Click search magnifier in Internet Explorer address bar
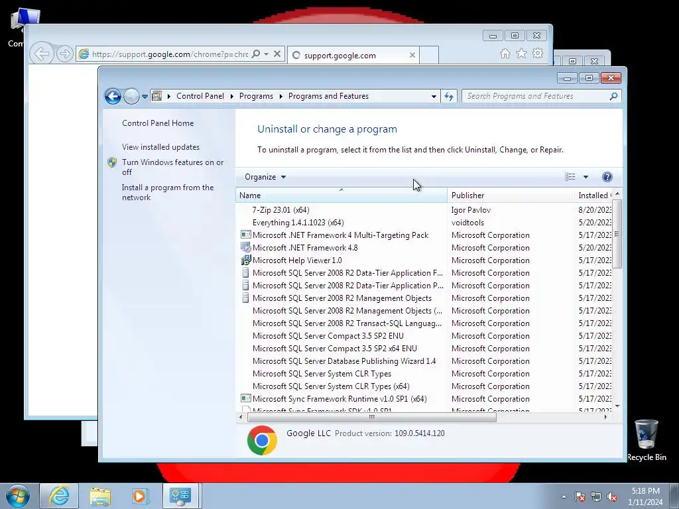Image resolution: width=679 pixels, height=509 pixels. click(x=256, y=54)
